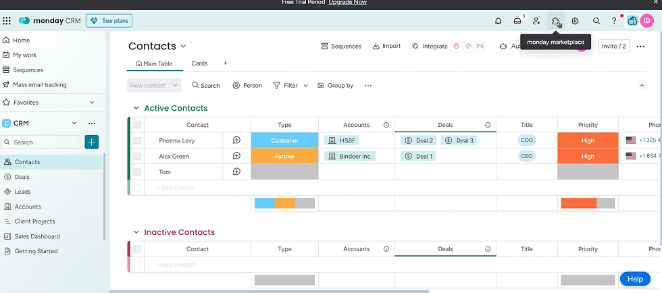Open conversation icon for Alex Green
This screenshot has height=293, width=662.
pos(236,156)
